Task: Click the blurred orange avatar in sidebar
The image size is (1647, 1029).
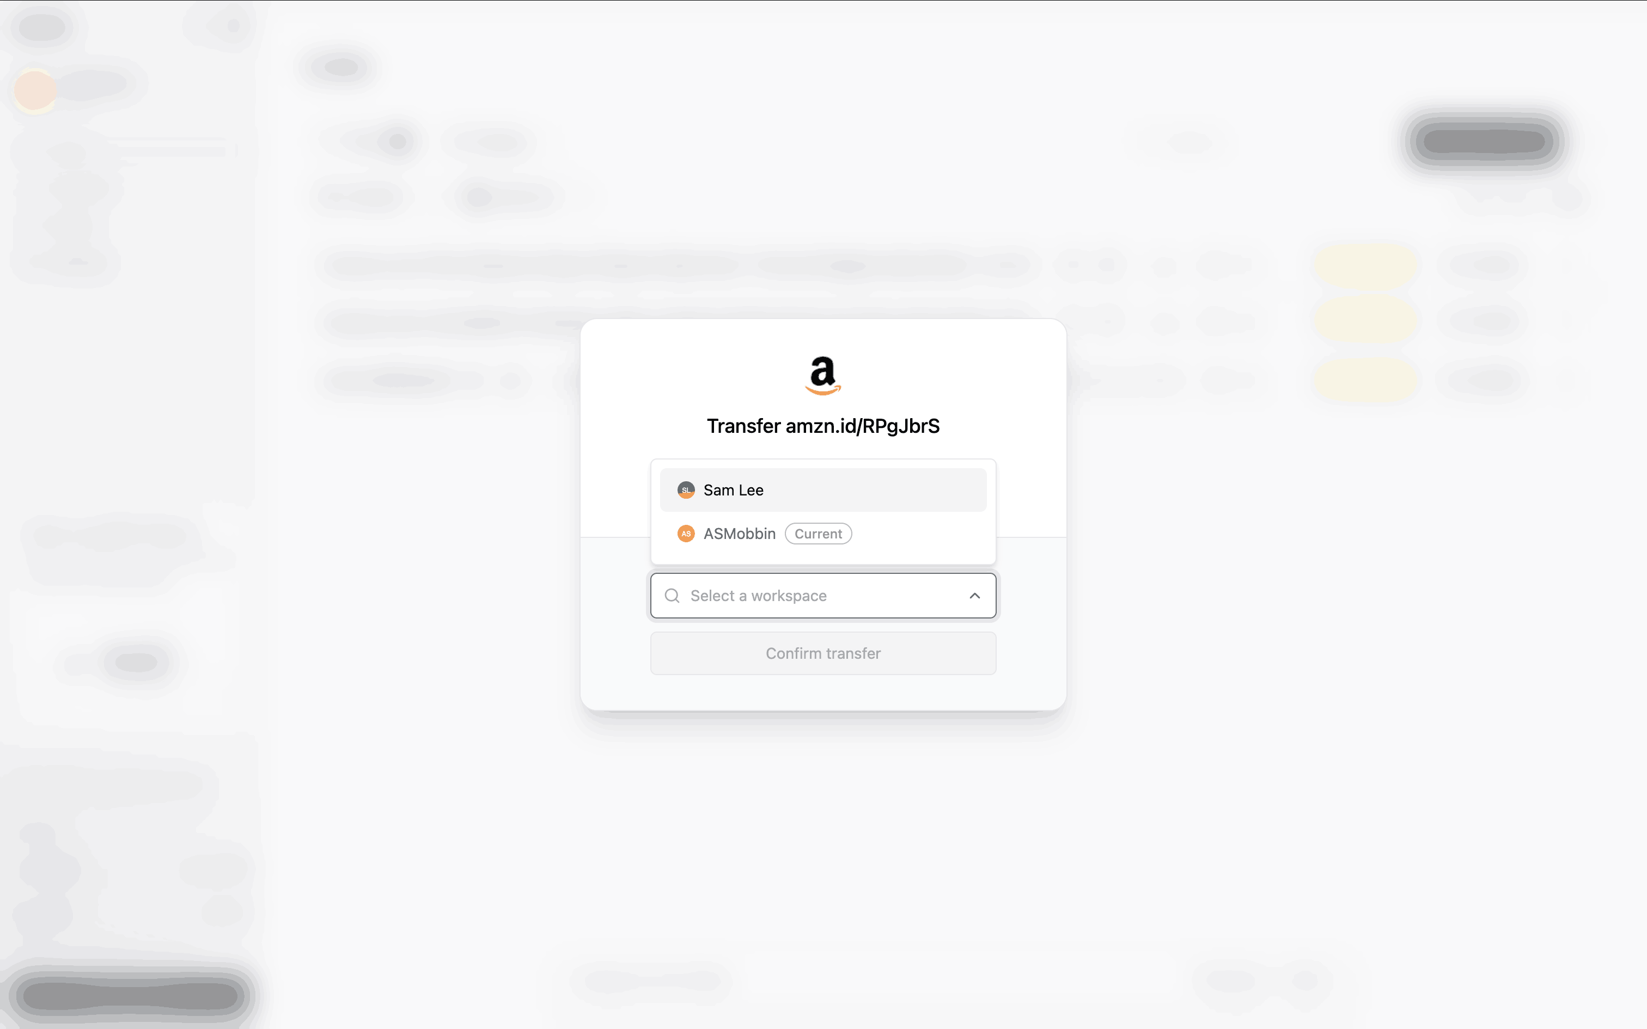Action: click(x=34, y=89)
